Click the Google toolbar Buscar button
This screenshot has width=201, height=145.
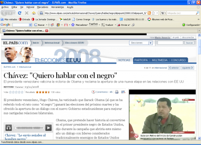pos(39,25)
